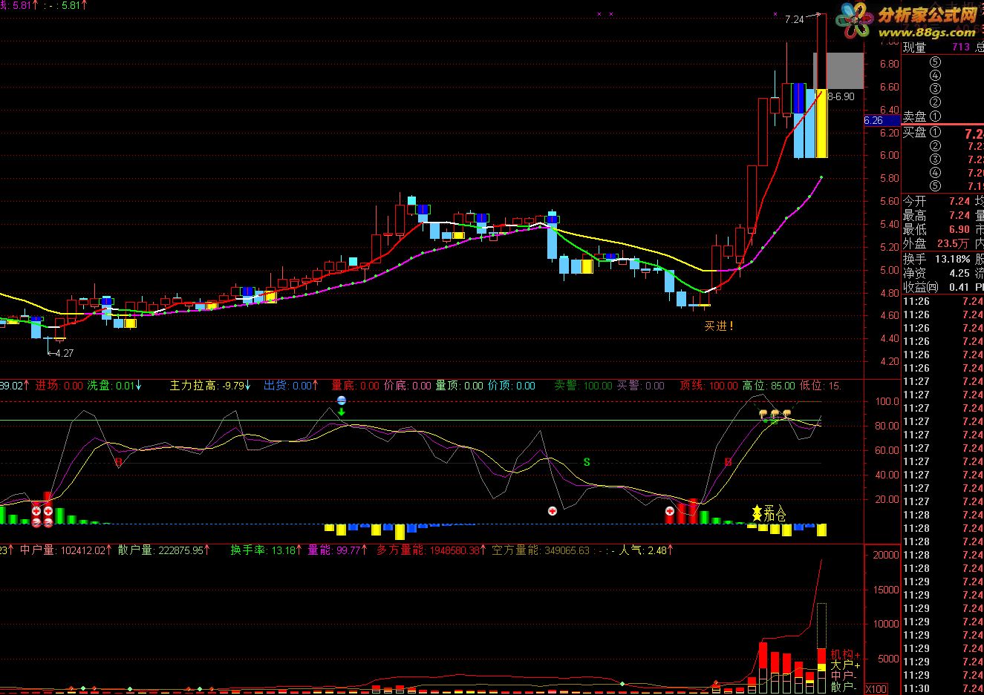Select the 11:30 trade row in tick list
This screenshot has width=984, height=695.
942,688
